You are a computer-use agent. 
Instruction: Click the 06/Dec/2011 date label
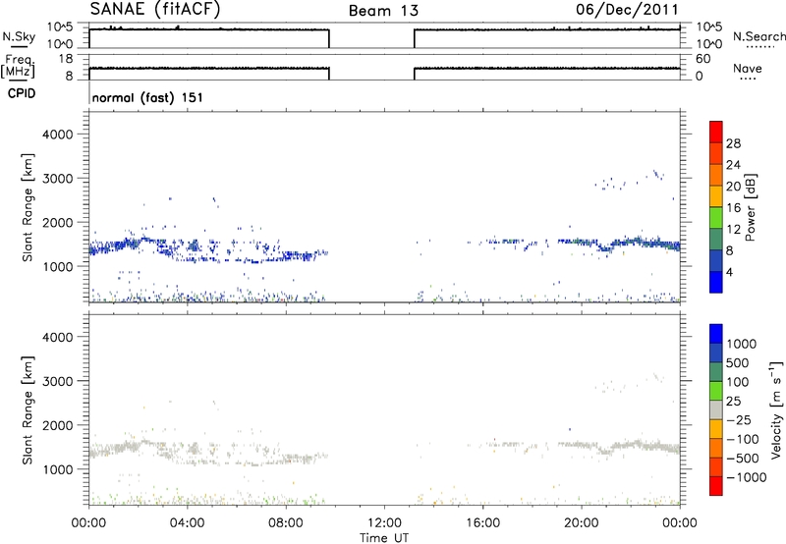(627, 10)
